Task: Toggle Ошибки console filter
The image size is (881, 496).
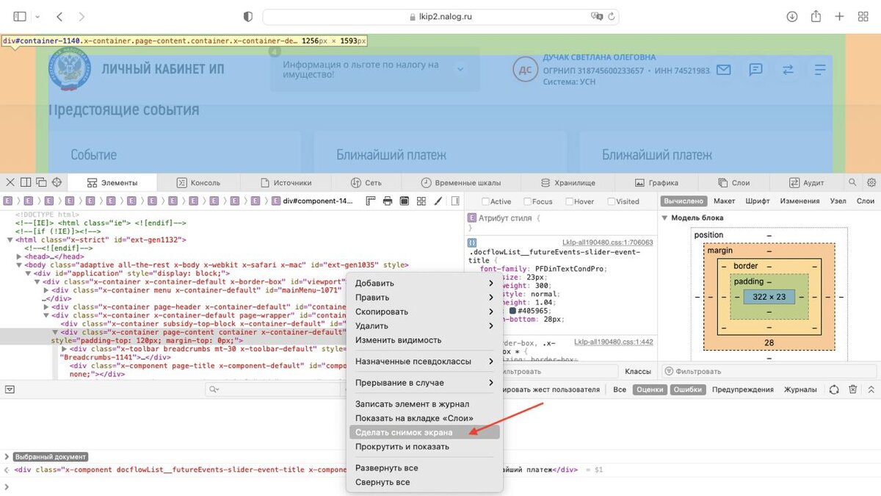Action: pos(687,389)
